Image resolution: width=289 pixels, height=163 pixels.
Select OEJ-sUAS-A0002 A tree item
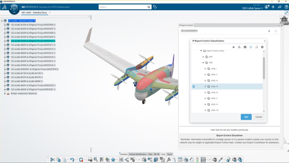click(33, 89)
